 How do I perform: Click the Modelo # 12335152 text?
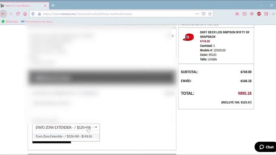[213, 50]
